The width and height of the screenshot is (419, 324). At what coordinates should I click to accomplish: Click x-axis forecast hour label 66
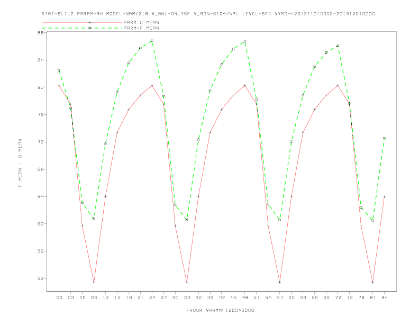(315, 298)
